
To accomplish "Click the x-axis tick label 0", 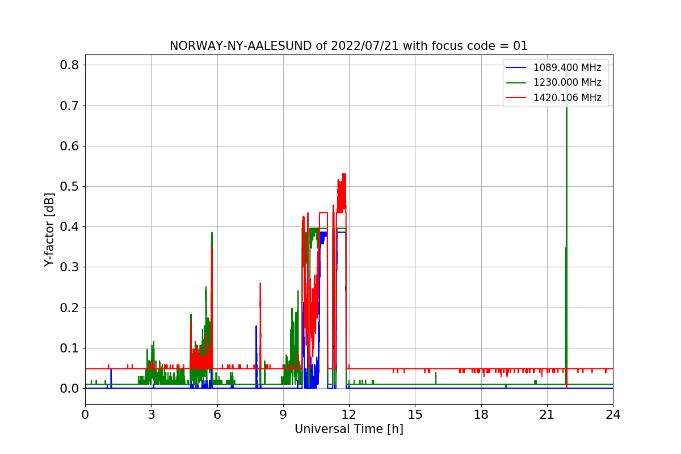I will 85,414.
